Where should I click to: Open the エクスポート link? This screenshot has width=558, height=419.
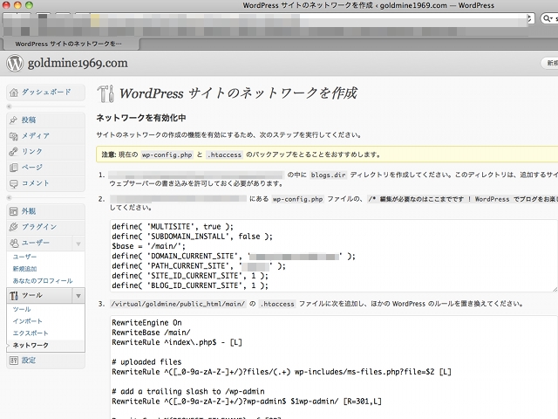click(31, 333)
